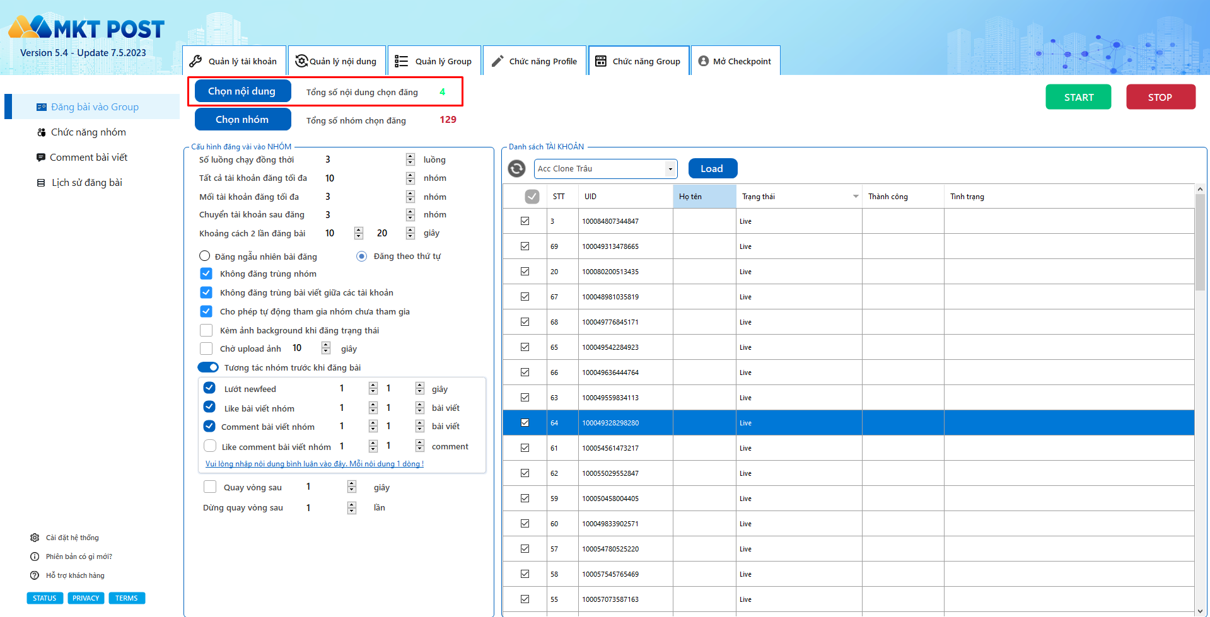Open the Trạng thái column filter arrow
Image resolution: width=1210 pixels, height=617 pixels.
(856, 197)
